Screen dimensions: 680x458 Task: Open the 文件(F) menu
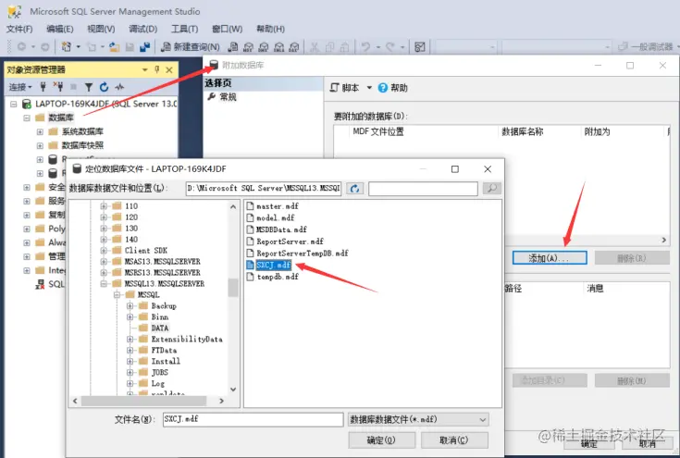coord(19,29)
